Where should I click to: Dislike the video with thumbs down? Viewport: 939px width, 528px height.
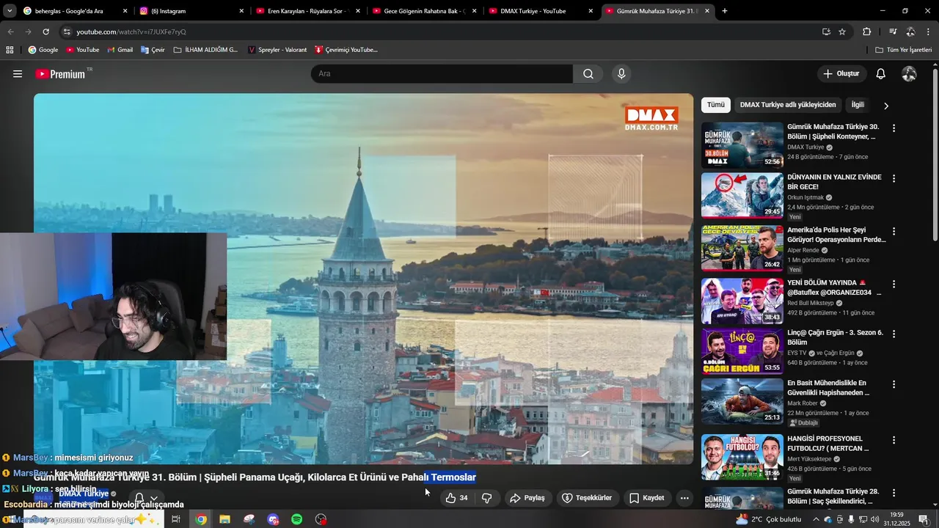(486, 498)
